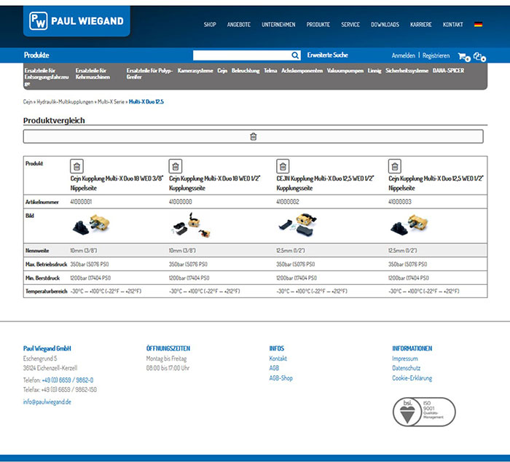Open the Cejn category tab
510x462 pixels.
point(222,71)
